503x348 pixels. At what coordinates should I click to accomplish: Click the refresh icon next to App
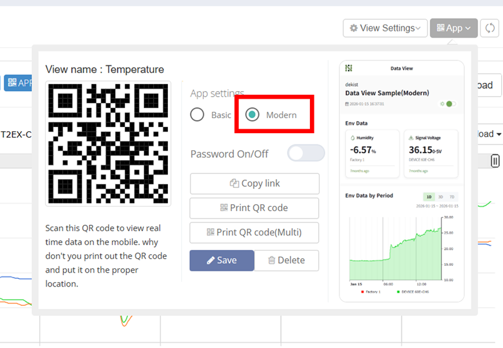(489, 28)
